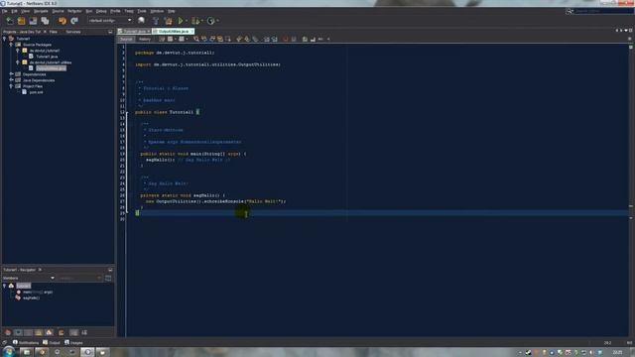This screenshot has width=635, height=357.
Task: Click the Debug Project icon
Action: tap(195, 21)
